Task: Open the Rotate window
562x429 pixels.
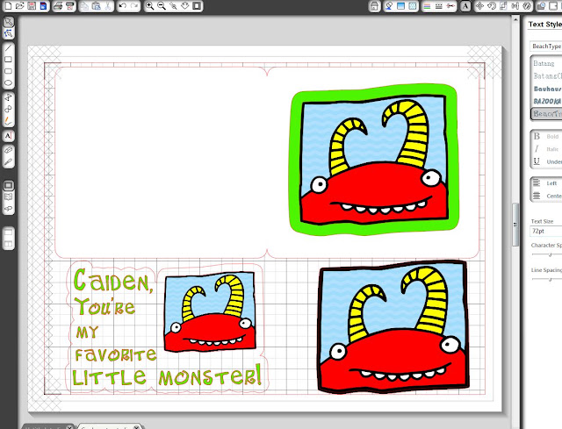Action: tap(492, 6)
